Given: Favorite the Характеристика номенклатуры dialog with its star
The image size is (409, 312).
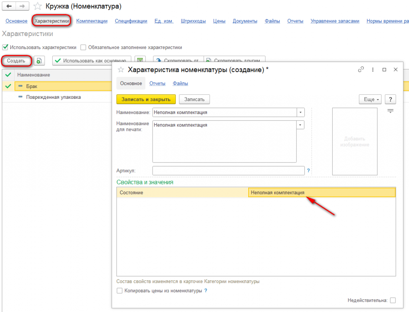Looking at the screenshot, I should (121, 70).
